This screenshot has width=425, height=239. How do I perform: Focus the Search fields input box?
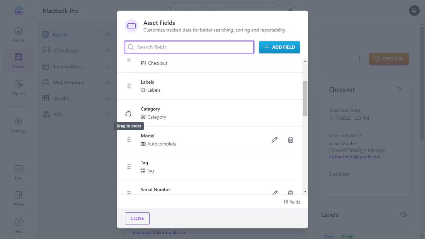(x=189, y=47)
